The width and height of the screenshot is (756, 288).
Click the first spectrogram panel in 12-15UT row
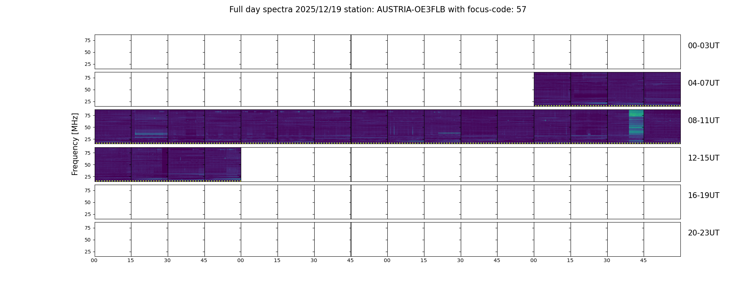point(113,164)
